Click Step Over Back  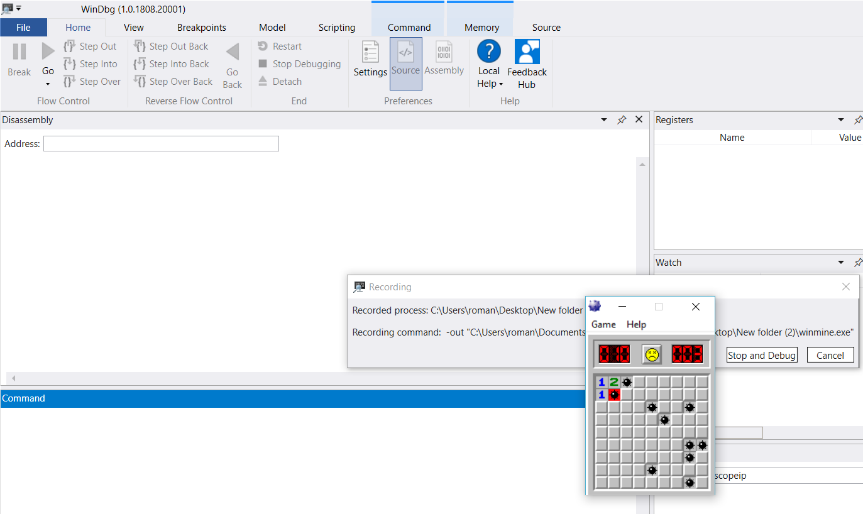(173, 82)
